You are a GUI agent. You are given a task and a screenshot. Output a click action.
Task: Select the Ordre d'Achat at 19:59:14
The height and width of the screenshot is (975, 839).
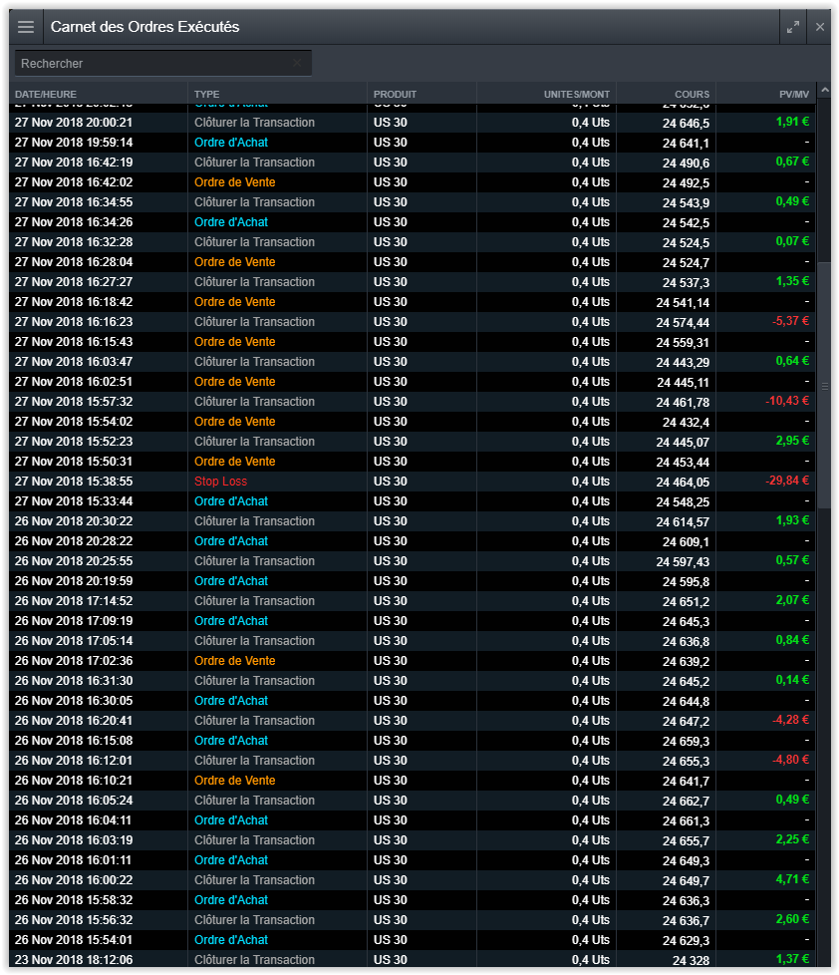point(230,143)
